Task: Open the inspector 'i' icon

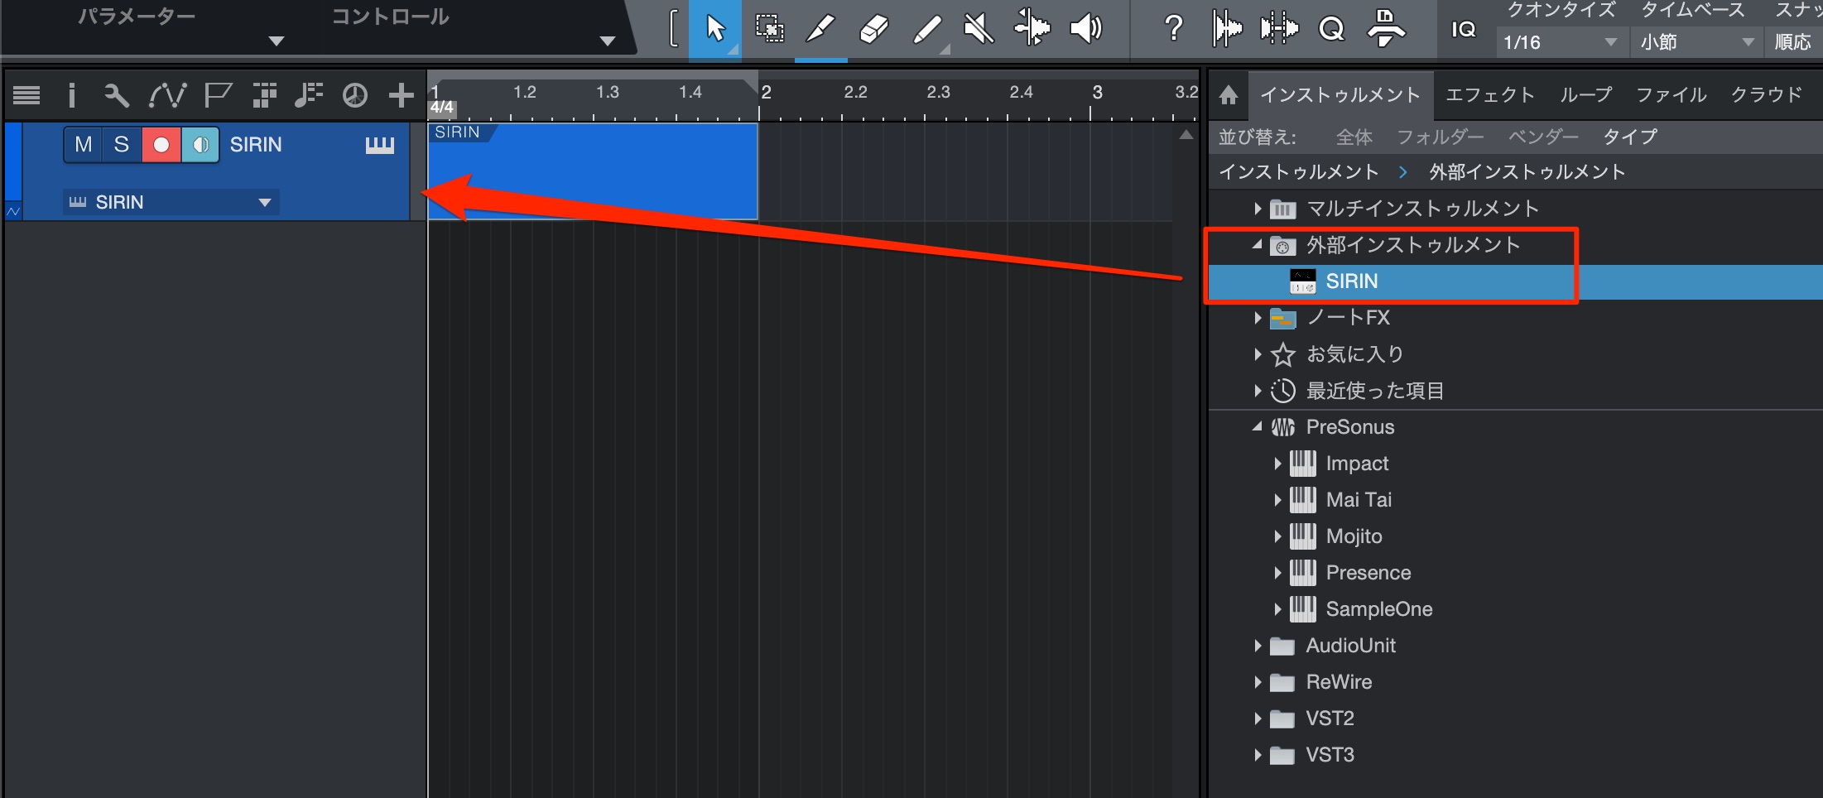Action: pyautogui.click(x=72, y=95)
